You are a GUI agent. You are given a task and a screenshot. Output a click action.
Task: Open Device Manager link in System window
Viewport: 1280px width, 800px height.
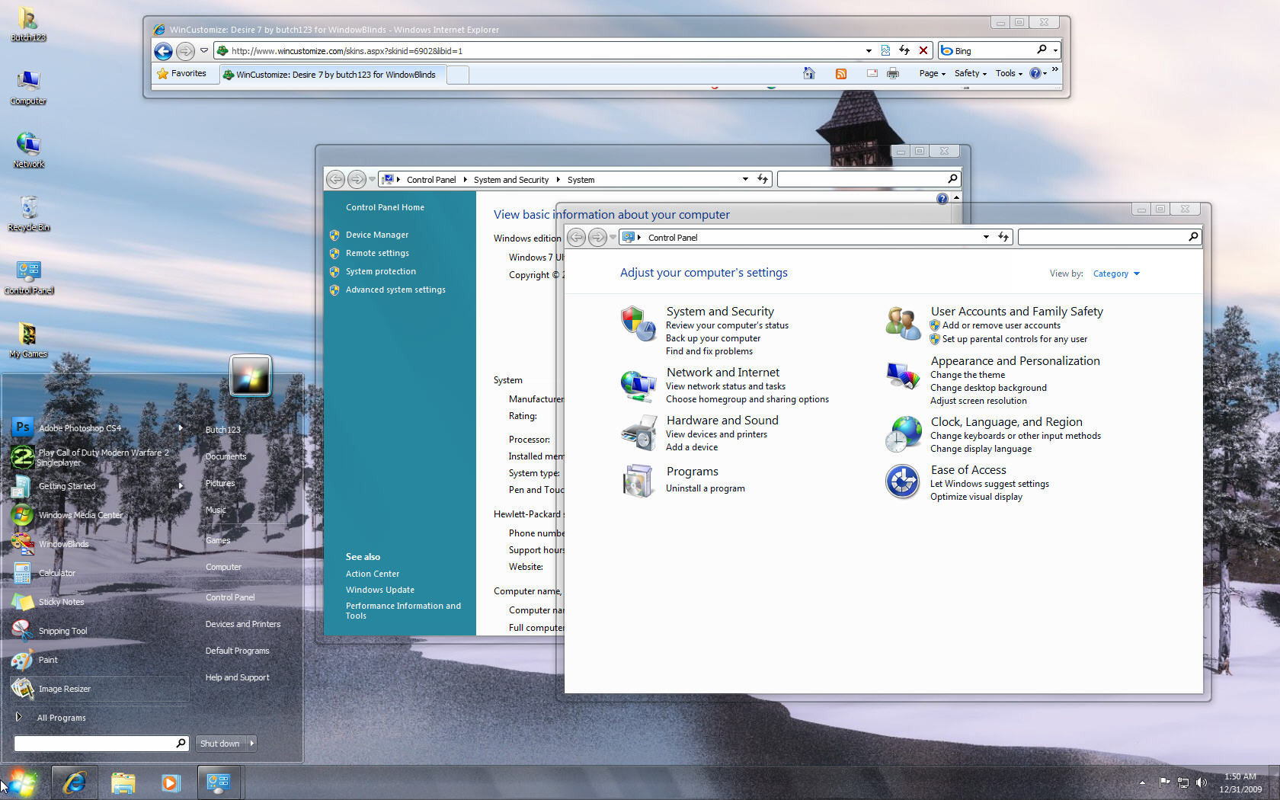click(376, 235)
